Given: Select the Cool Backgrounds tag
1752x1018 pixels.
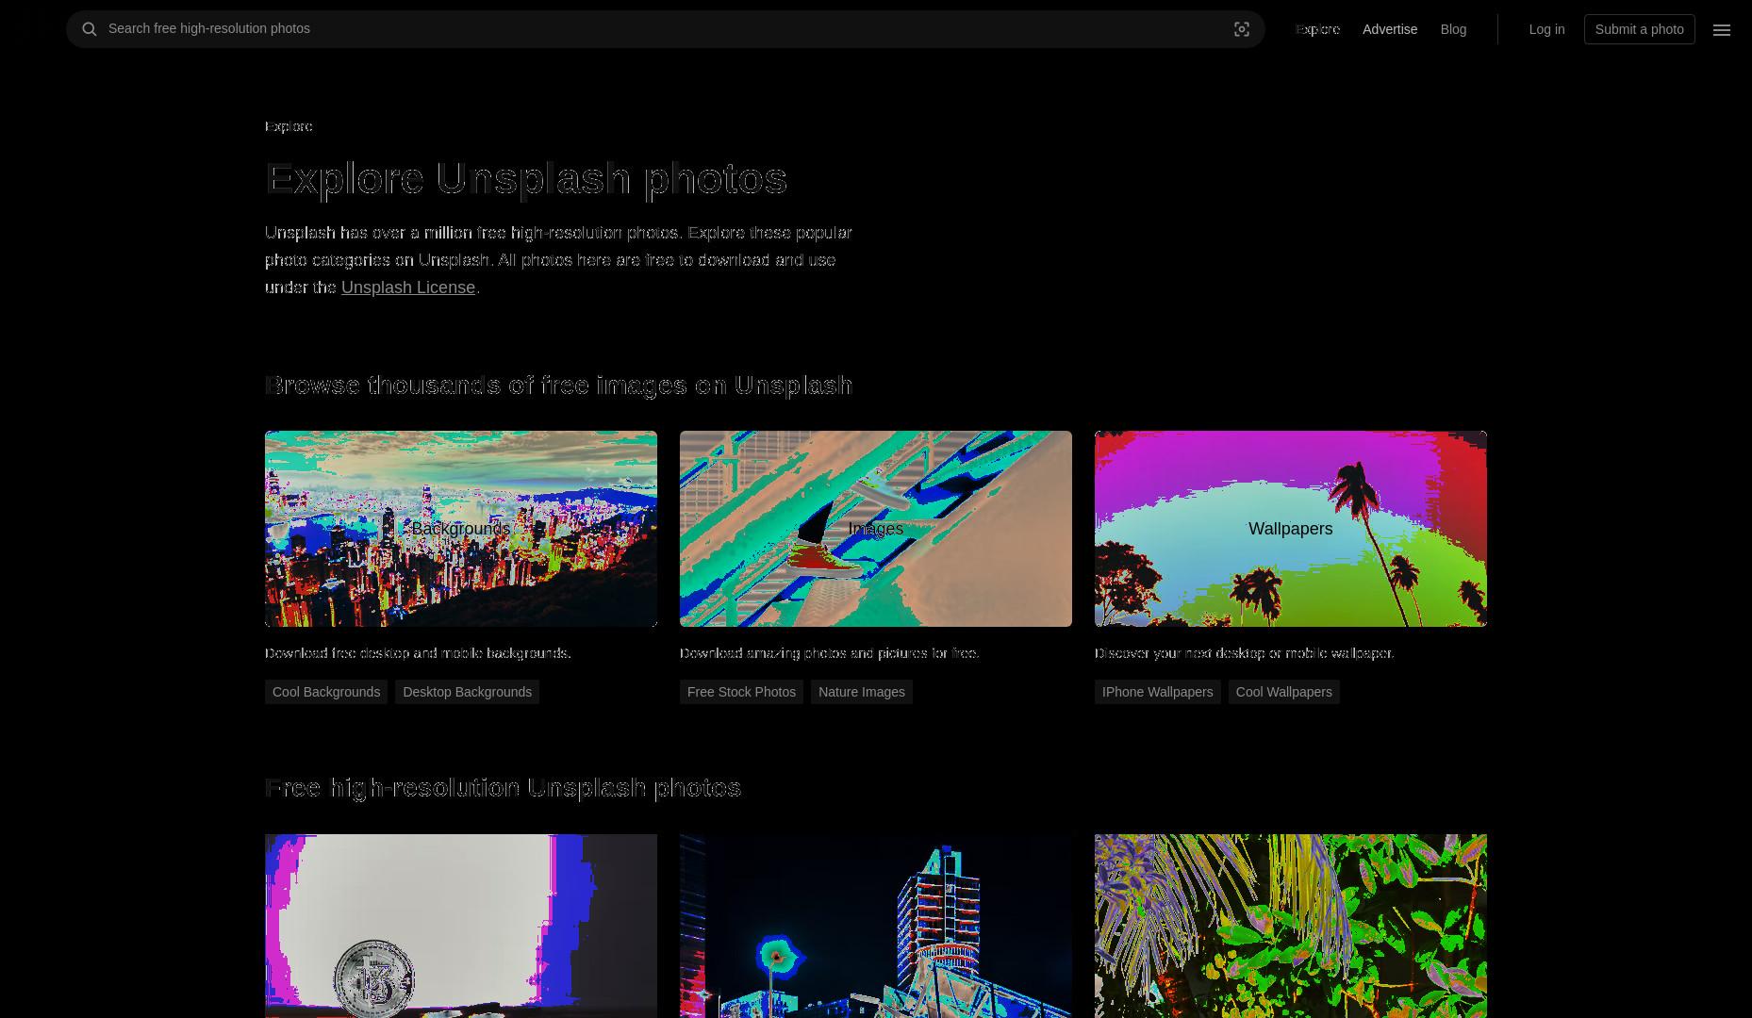Looking at the screenshot, I should (326, 692).
